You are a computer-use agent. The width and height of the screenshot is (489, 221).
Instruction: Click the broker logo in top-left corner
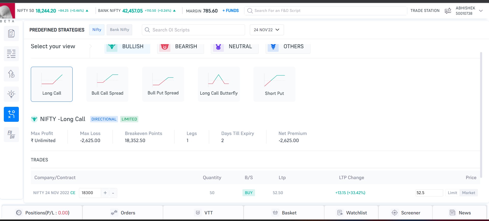[7, 11]
